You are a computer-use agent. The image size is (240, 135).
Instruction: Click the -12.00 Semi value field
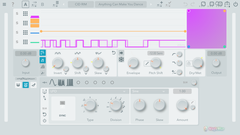click(x=156, y=53)
